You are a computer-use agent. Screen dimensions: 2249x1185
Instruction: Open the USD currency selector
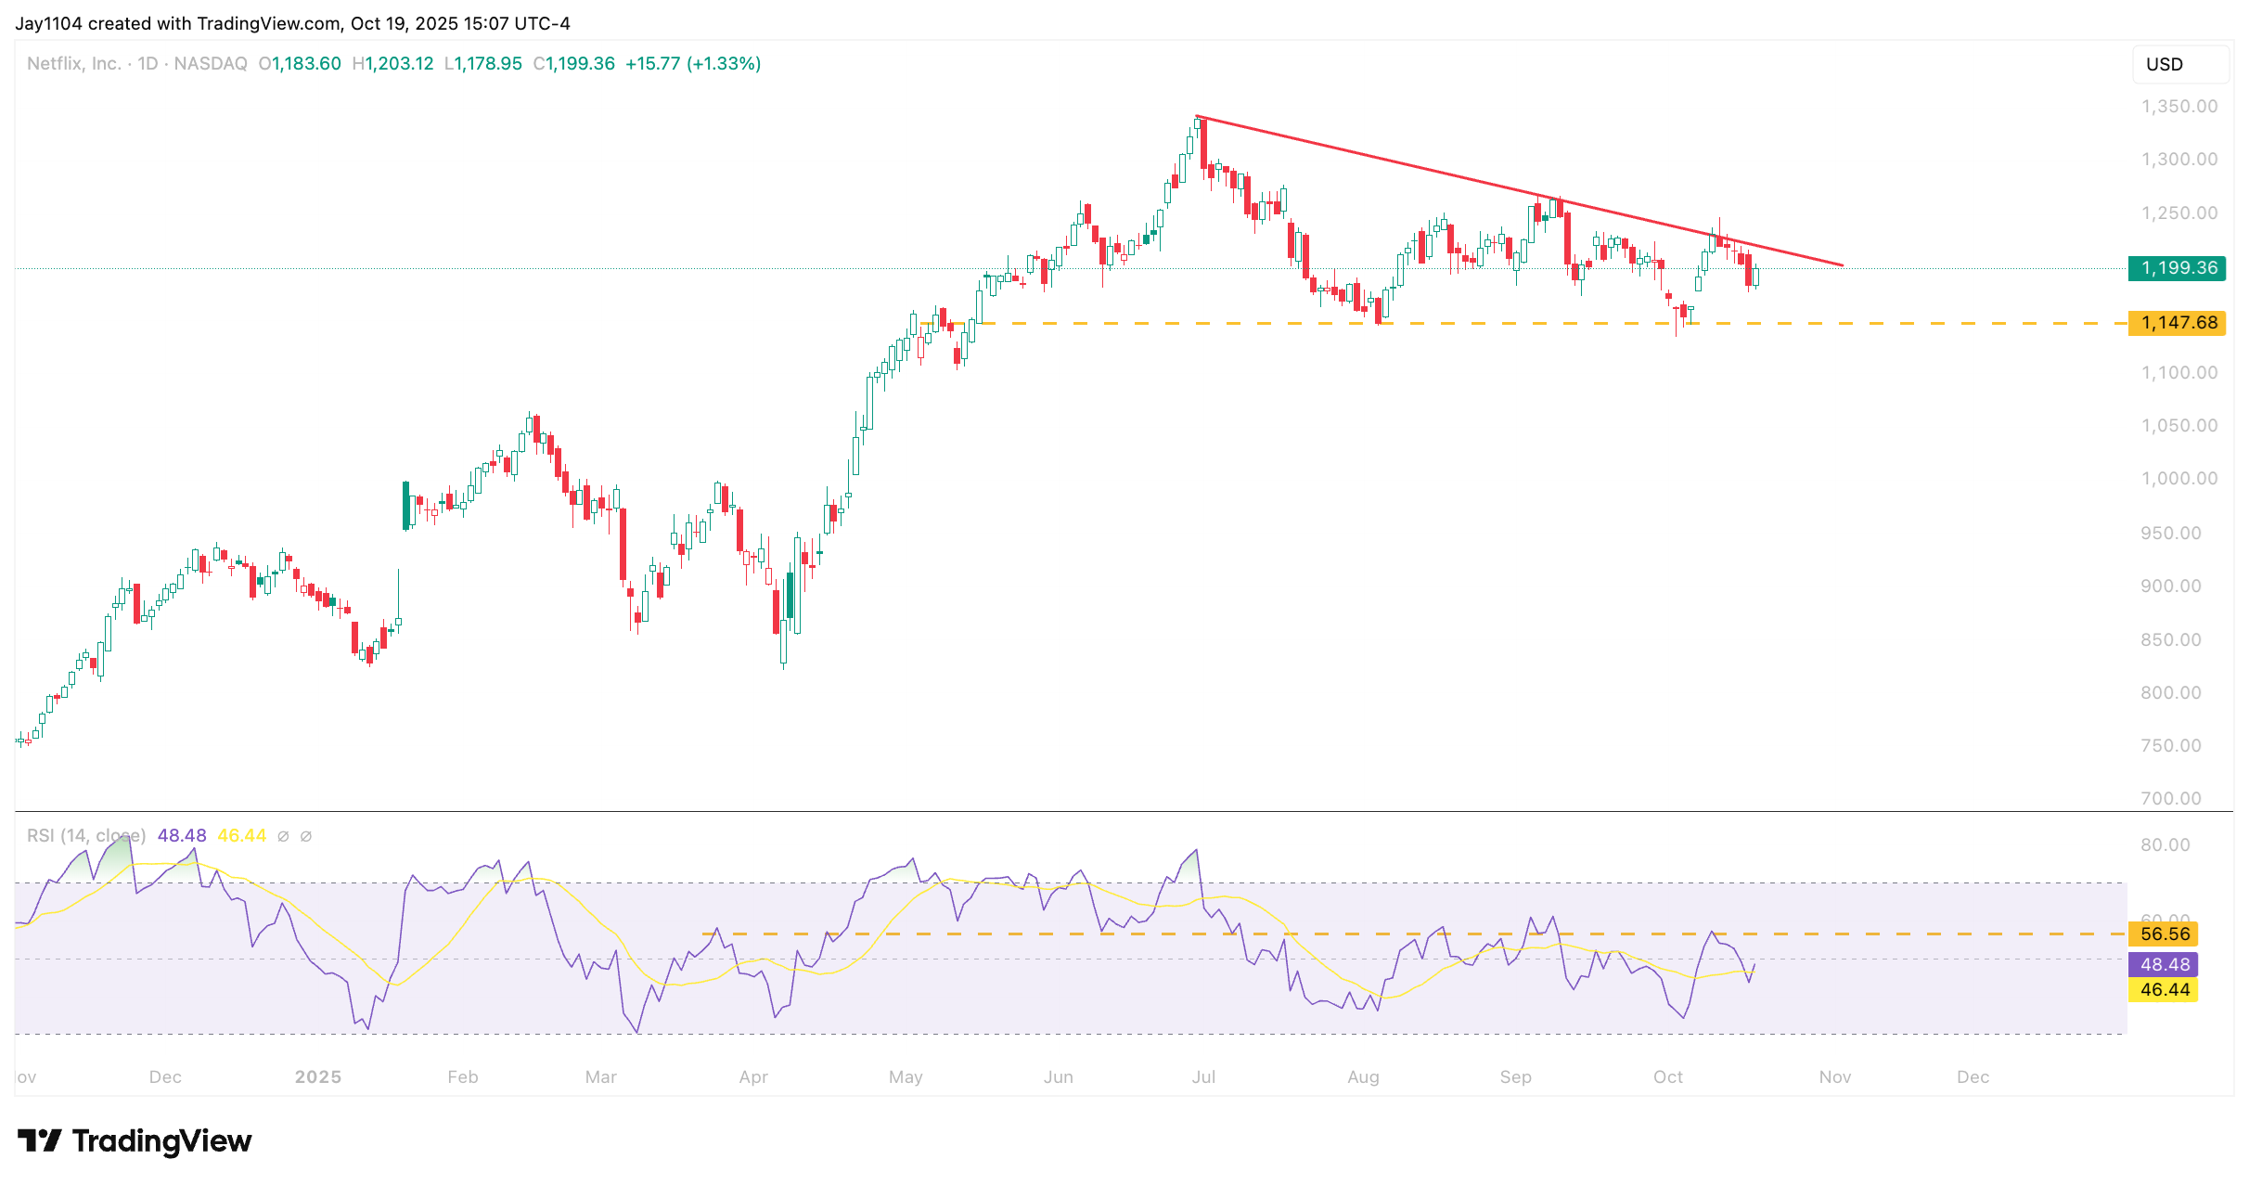[x=2174, y=64]
